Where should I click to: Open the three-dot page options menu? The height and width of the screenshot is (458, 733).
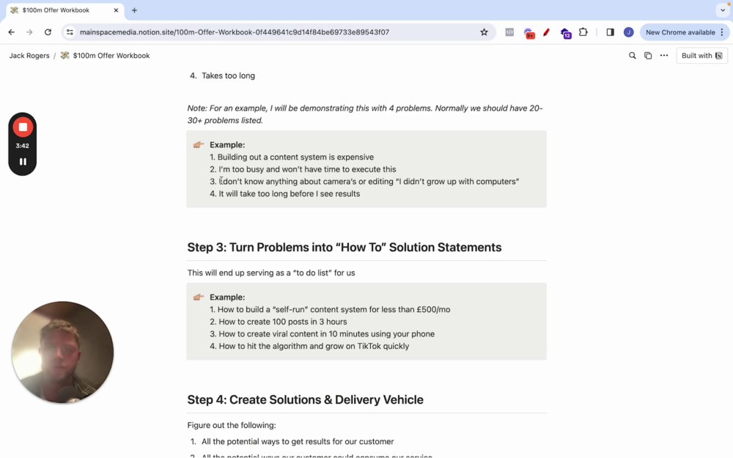pos(664,56)
